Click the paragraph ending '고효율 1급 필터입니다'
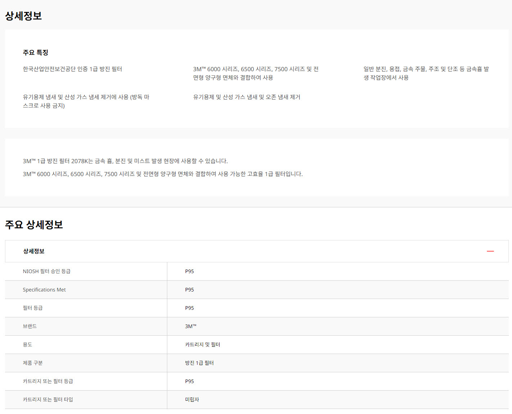 [x=163, y=174]
